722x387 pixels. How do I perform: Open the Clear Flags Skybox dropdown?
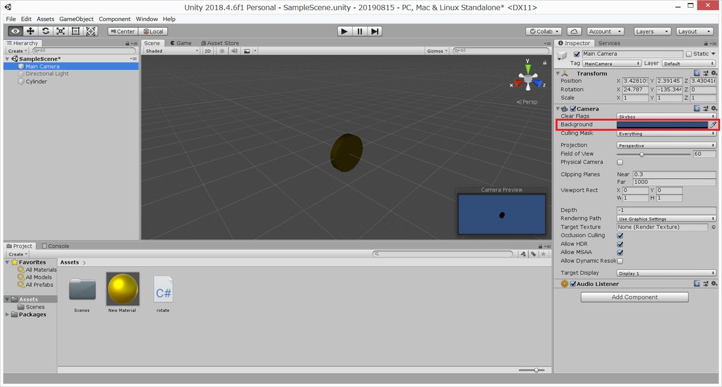(x=667, y=116)
